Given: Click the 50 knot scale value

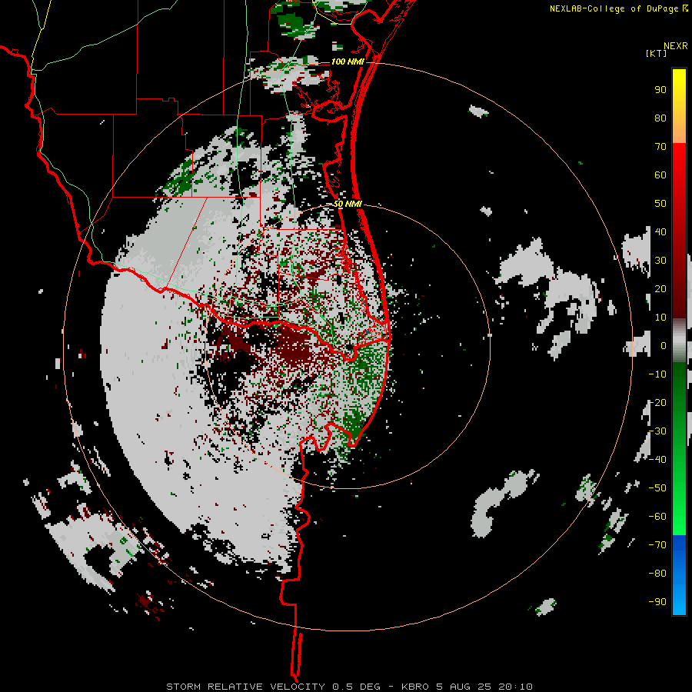Looking at the screenshot, I should [660, 204].
